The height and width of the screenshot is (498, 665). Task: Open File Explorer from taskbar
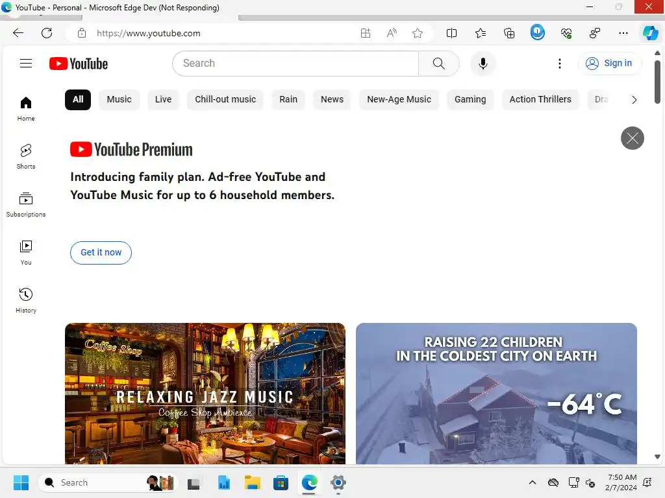click(253, 482)
